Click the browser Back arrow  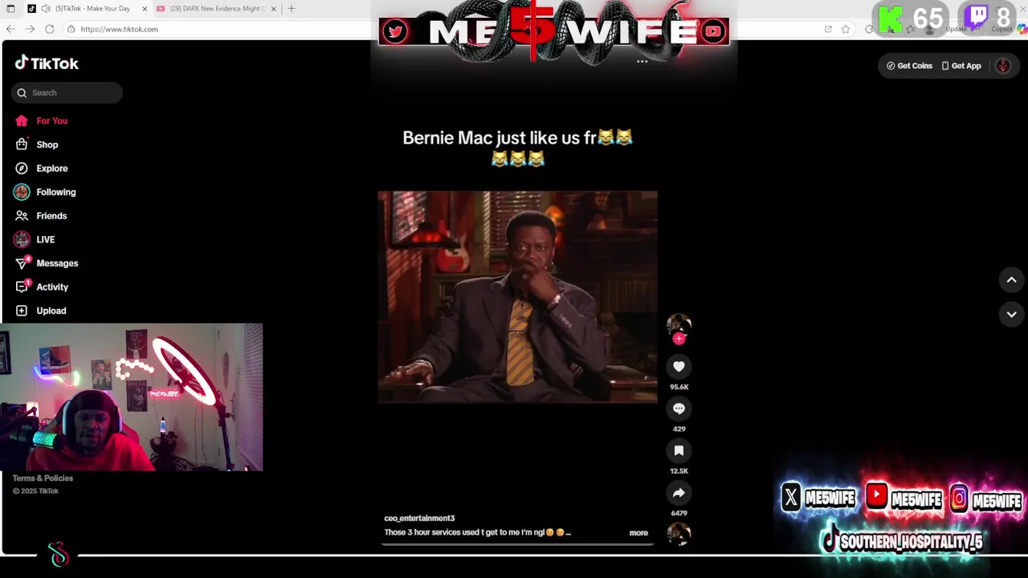[x=10, y=29]
